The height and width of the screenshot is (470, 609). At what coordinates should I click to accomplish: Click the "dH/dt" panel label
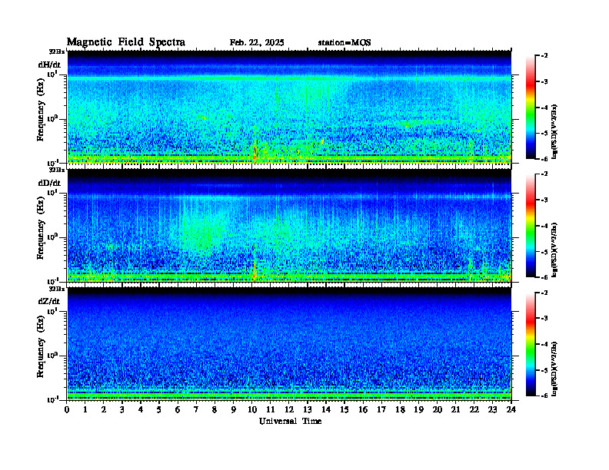[x=49, y=65]
